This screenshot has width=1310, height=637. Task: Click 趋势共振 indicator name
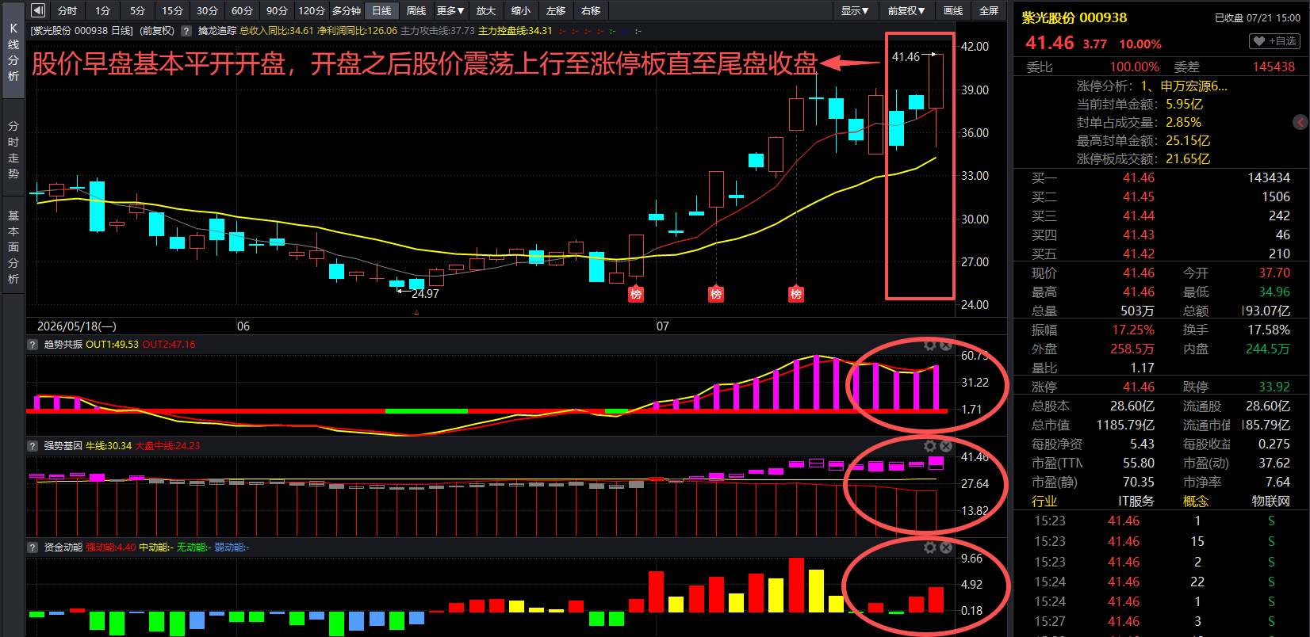point(63,345)
